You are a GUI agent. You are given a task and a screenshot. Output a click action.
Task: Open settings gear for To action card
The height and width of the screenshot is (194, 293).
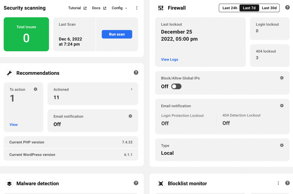pyautogui.click(x=35, y=89)
